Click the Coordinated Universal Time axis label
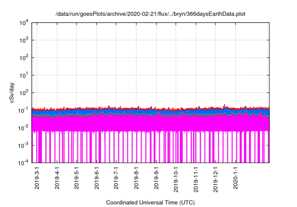This screenshot has width=297, height=207. click(151, 202)
